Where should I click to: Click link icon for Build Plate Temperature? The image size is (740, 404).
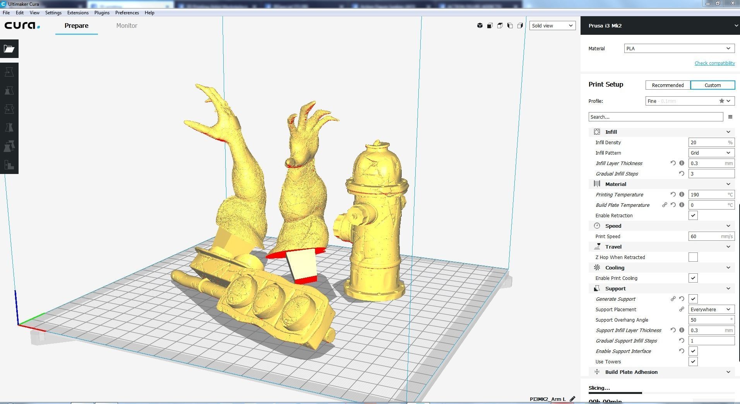tap(665, 205)
